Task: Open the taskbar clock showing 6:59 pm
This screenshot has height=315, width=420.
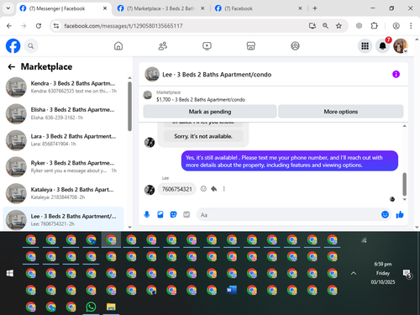Action: click(383, 273)
